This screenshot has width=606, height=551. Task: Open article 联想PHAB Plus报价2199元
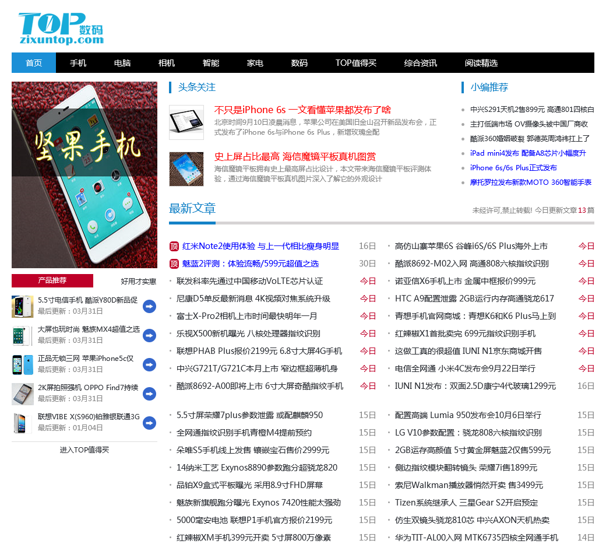point(259,351)
